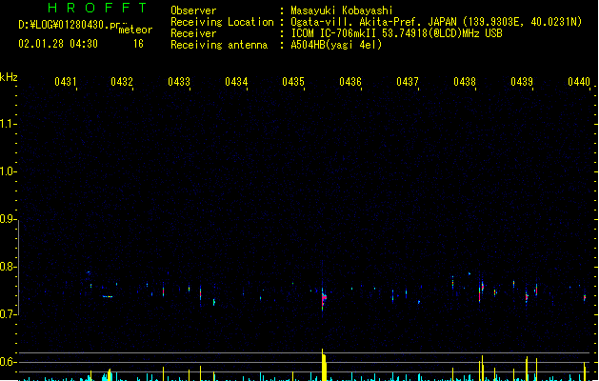Viewport: 599px width, 381px height.
Task: Click the meteor count value 16
Action: tap(138, 44)
